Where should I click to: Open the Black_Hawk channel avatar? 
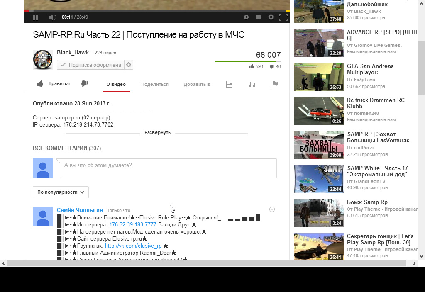[x=43, y=59]
